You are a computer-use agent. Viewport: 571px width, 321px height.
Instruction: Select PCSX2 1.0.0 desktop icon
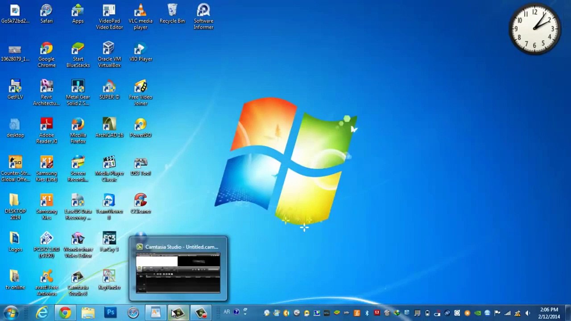[x=46, y=245]
